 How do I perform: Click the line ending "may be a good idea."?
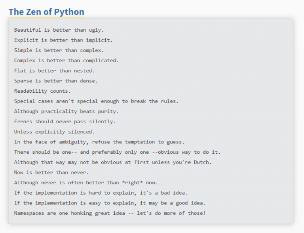[x=110, y=203]
